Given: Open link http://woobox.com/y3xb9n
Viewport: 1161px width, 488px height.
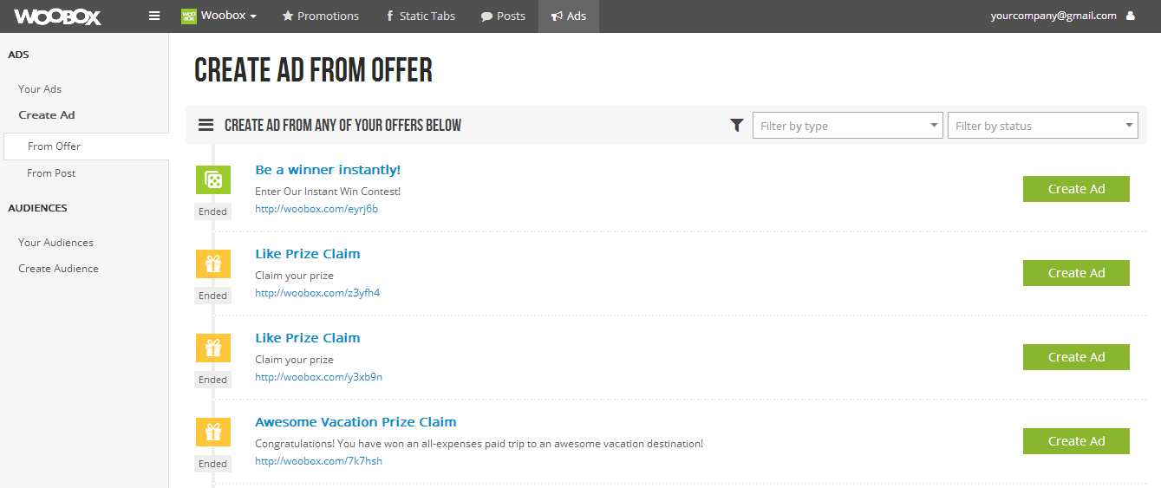Looking at the screenshot, I should point(318,377).
